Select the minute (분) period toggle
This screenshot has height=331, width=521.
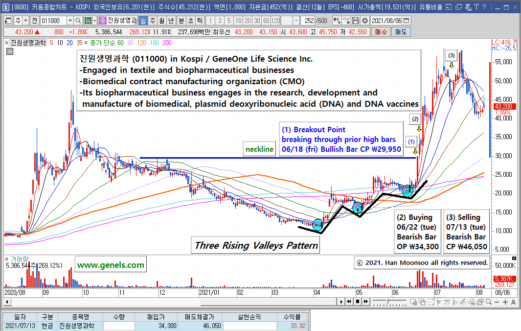(181, 21)
